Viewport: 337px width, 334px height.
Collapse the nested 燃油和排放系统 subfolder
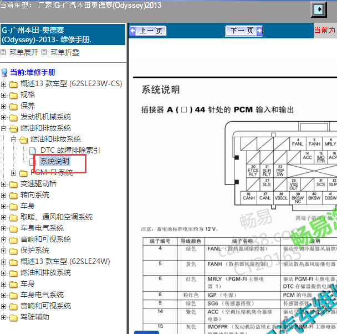[13, 139]
